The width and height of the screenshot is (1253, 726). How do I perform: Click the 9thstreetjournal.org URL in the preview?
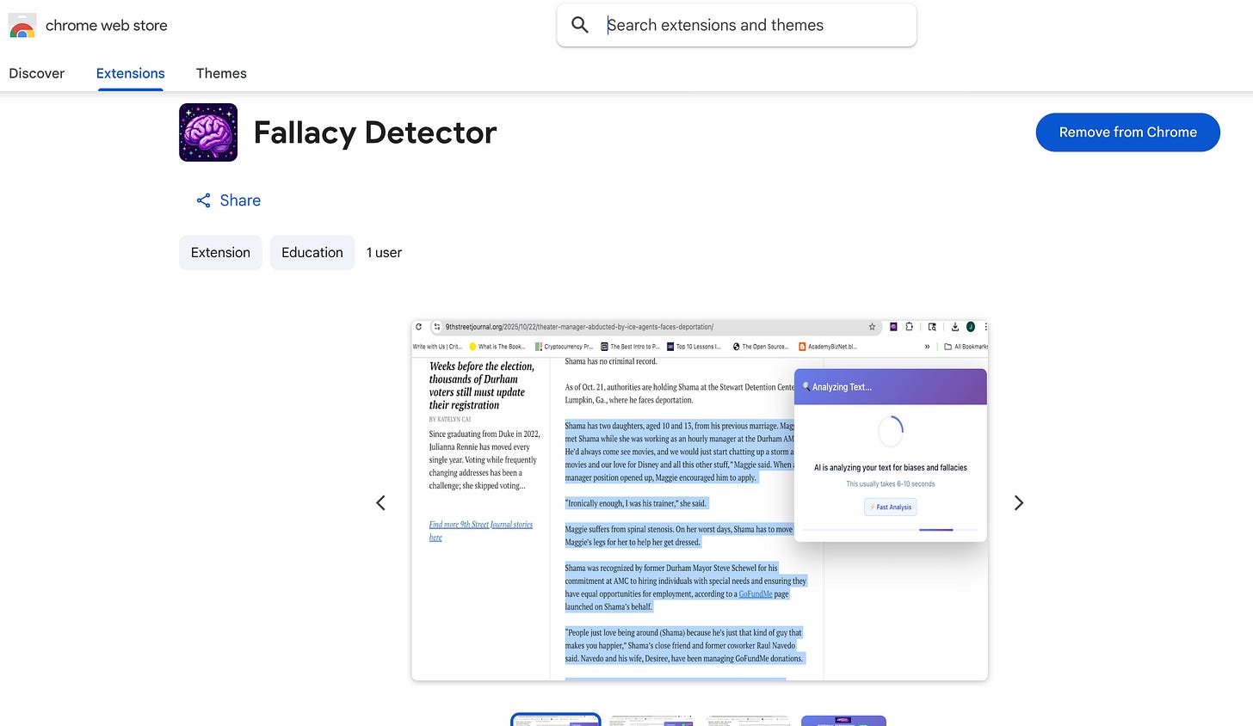click(x=579, y=327)
